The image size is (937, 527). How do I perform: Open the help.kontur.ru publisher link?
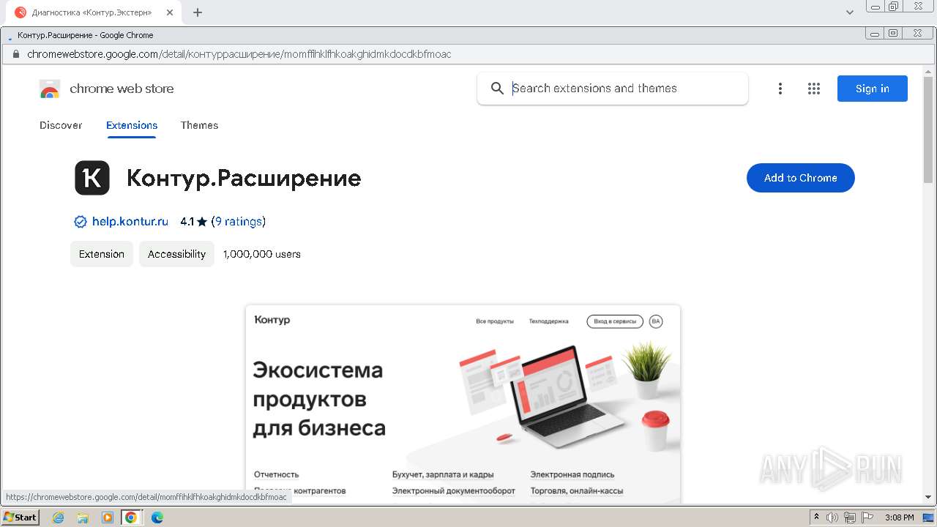(x=130, y=221)
